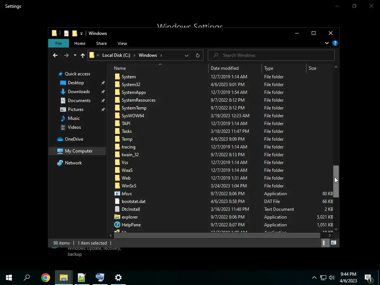
Task: Open taskbar Search magnifier
Action: [x=27, y=278]
